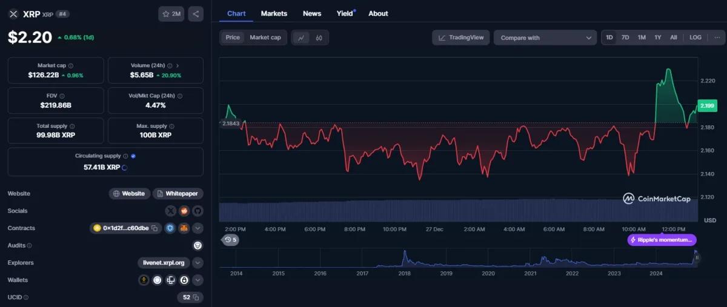
Task: Click the 2.1843 opening price label
Action: click(x=231, y=124)
